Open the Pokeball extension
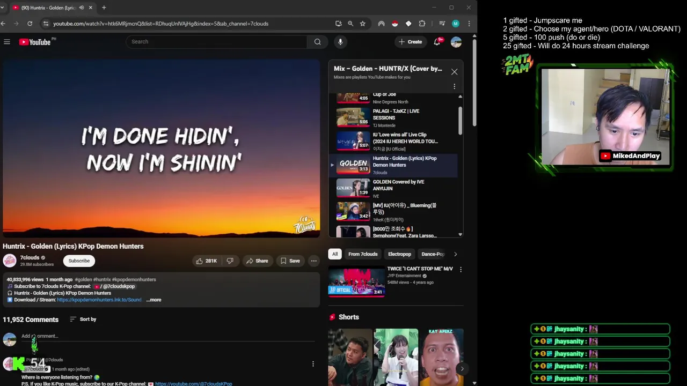The image size is (687, 386). pos(395,24)
